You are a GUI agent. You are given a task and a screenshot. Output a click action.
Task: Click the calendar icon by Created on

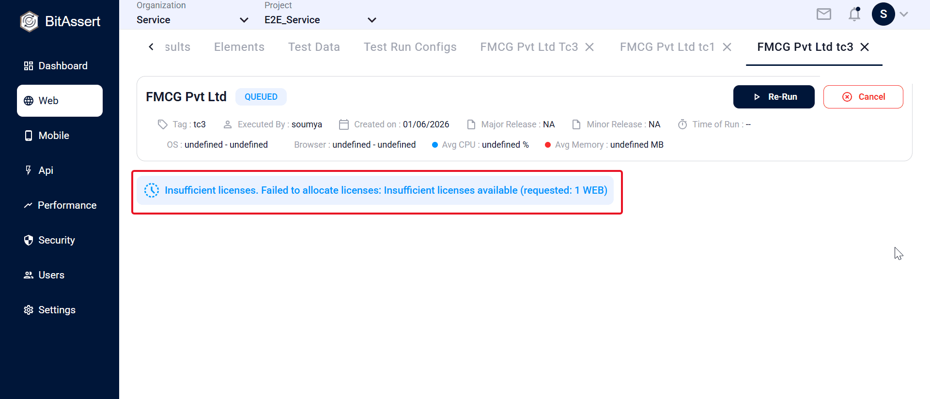pos(343,124)
